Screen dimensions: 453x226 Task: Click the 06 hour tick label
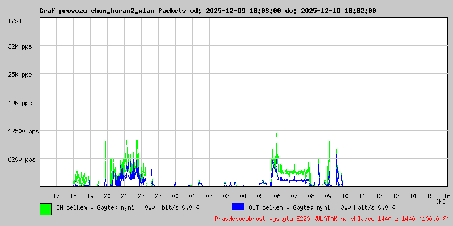coord(277,196)
